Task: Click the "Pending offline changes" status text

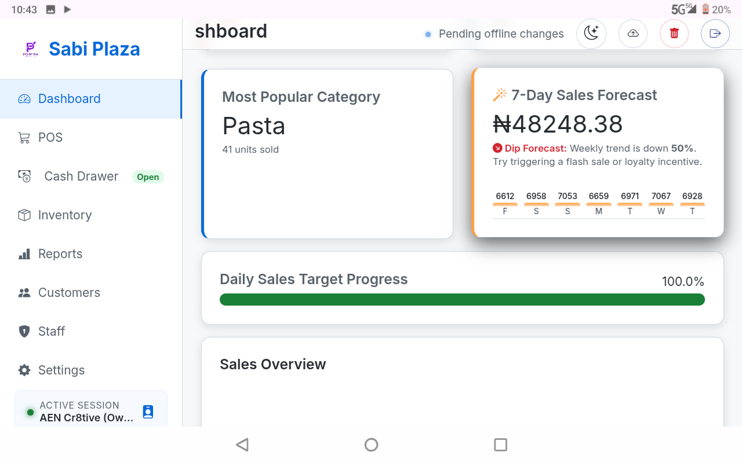Action: (x=501, y=34)
